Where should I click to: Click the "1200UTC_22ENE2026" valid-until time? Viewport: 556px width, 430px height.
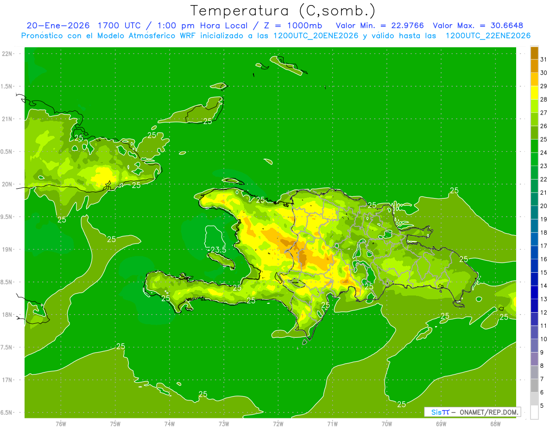488,35
